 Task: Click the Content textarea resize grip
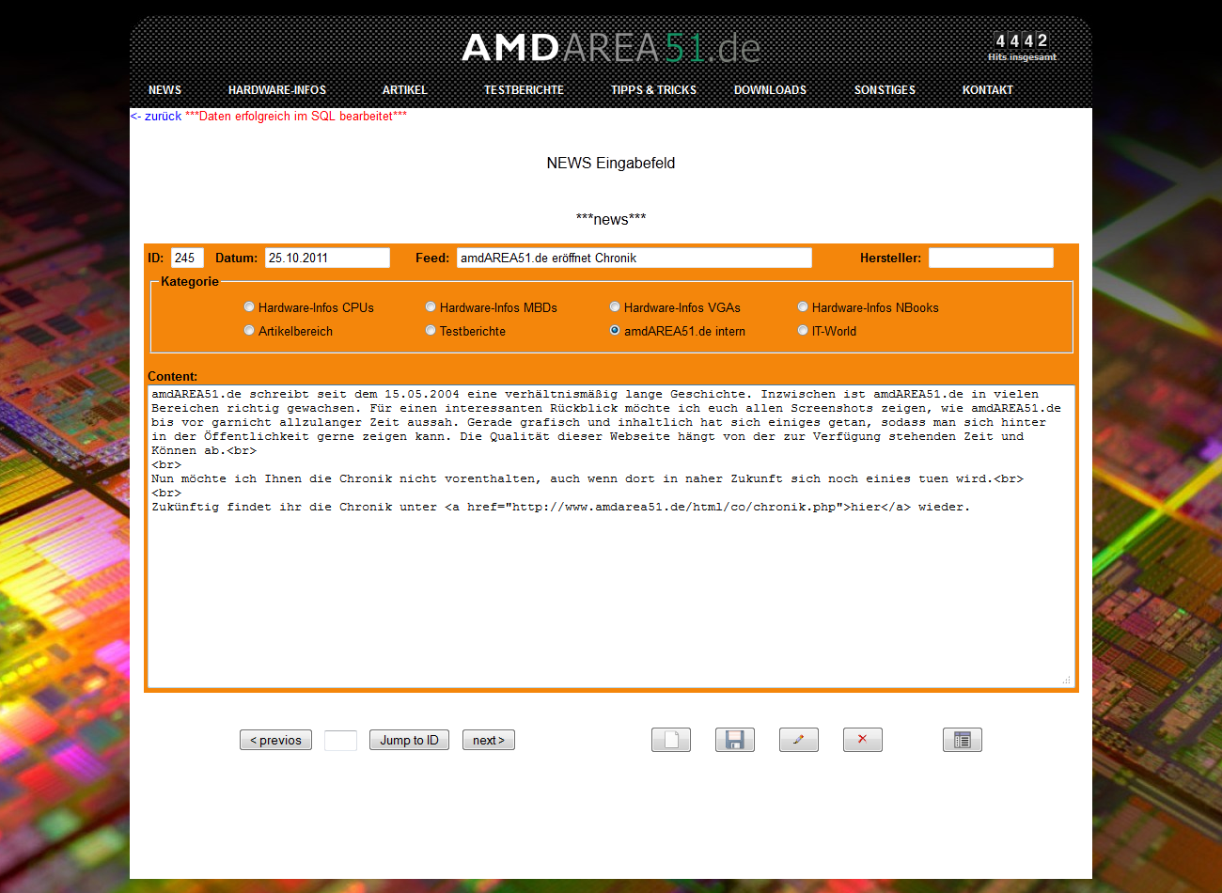pyautogui.click(x=1067, y=680)
